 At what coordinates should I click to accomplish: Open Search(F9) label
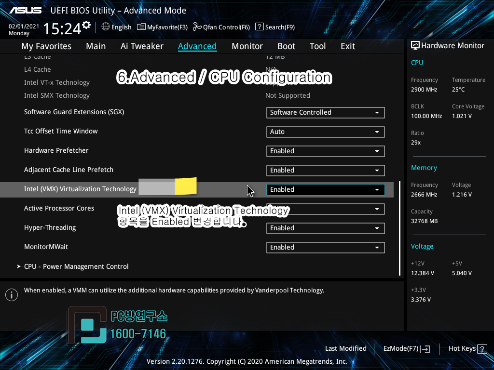coord(280,27)
